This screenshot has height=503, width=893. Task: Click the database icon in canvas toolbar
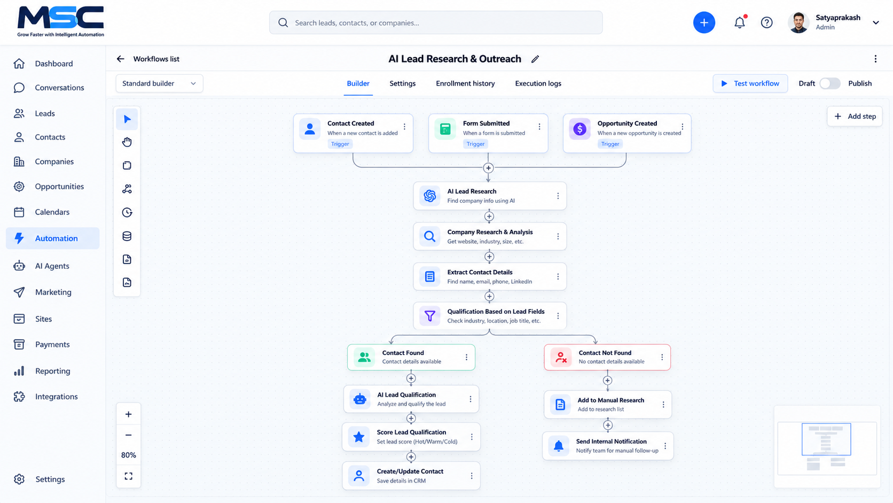point(127,236)
